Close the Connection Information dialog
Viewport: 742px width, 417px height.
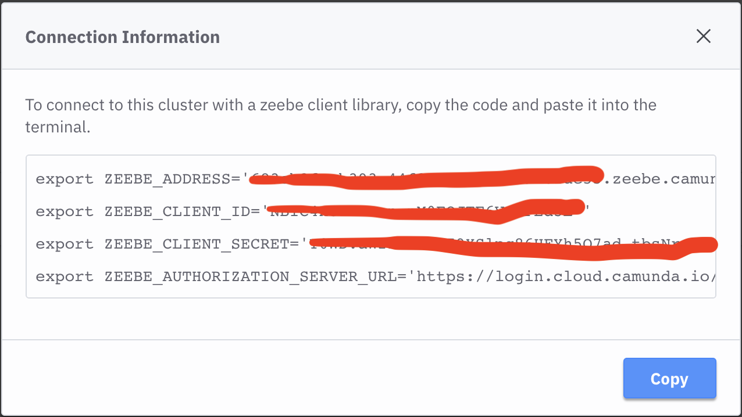703,37
